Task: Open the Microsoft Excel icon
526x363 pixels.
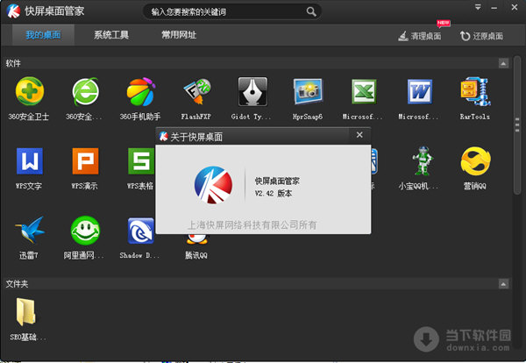Action: coord(364,91)
